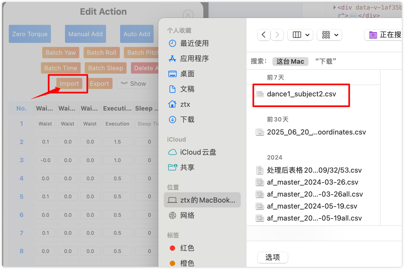
Task: Click the Desktop (桌面) sidebar icon
Action: pyautogui.click(x=173, y=74)
